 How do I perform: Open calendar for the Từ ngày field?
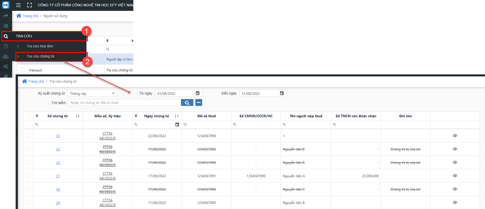(x=198, y=93)
